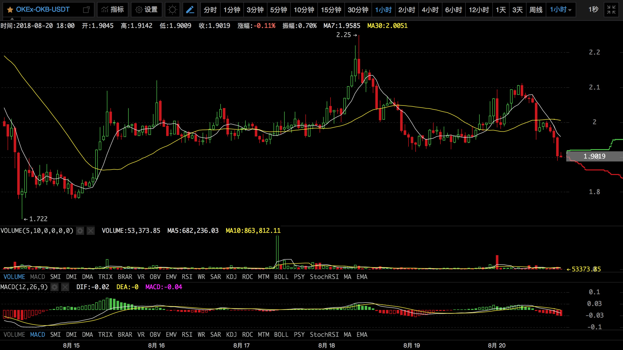The height and width of the screenshot is (350, 623).
Task: Switch to the 分时 chart view
Action: [x=210, y=10]
